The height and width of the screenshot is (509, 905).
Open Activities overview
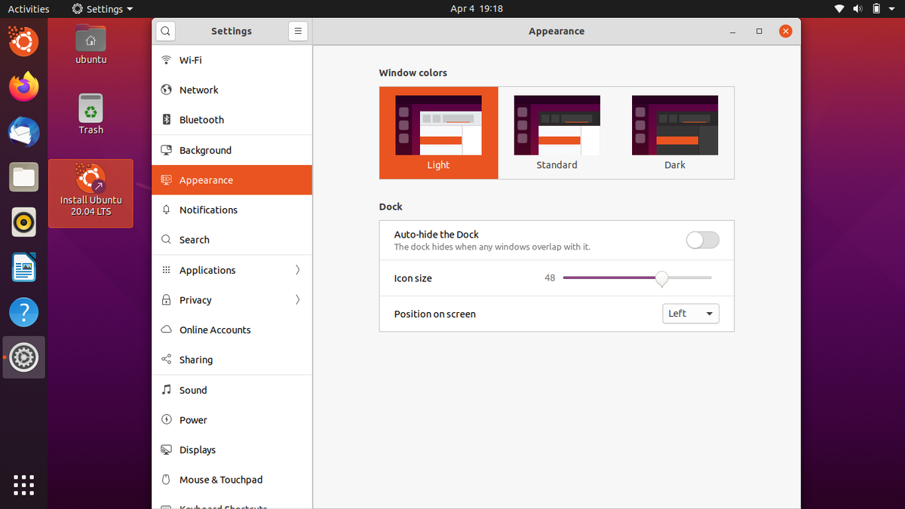[x=29, y=9]
